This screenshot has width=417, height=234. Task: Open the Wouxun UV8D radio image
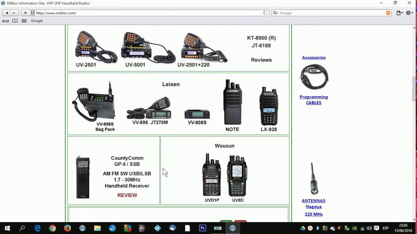237,175
